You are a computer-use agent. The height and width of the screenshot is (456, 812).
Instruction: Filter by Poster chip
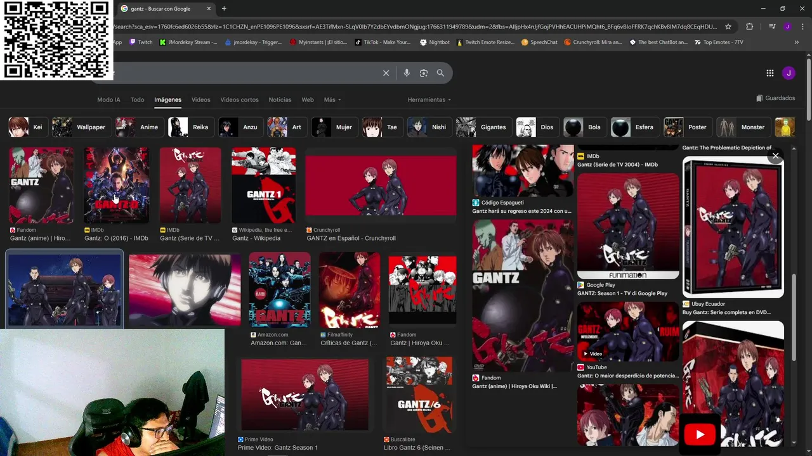688,127
